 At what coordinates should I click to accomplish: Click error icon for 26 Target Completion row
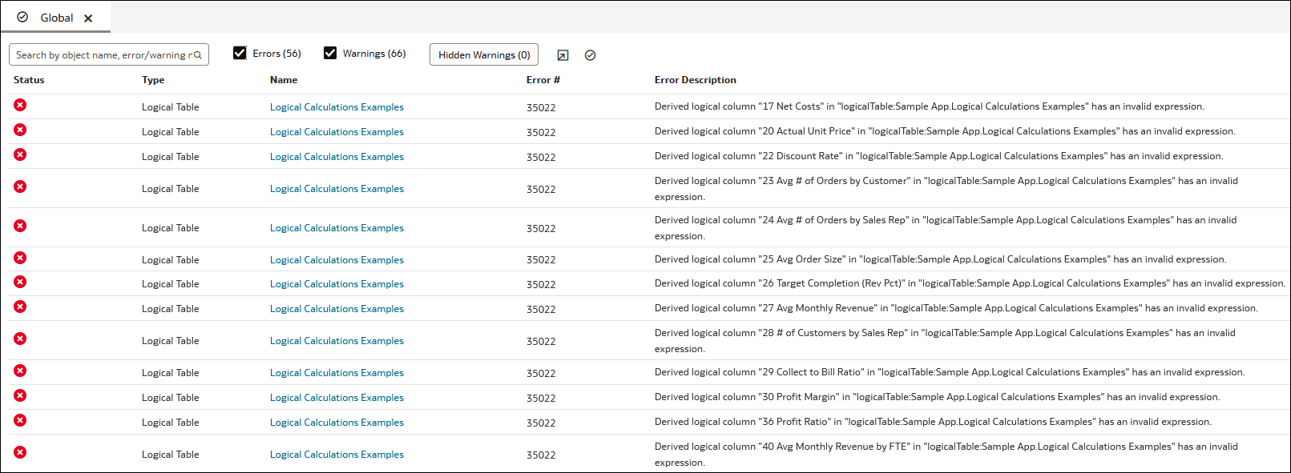click(x=20, y=282)
